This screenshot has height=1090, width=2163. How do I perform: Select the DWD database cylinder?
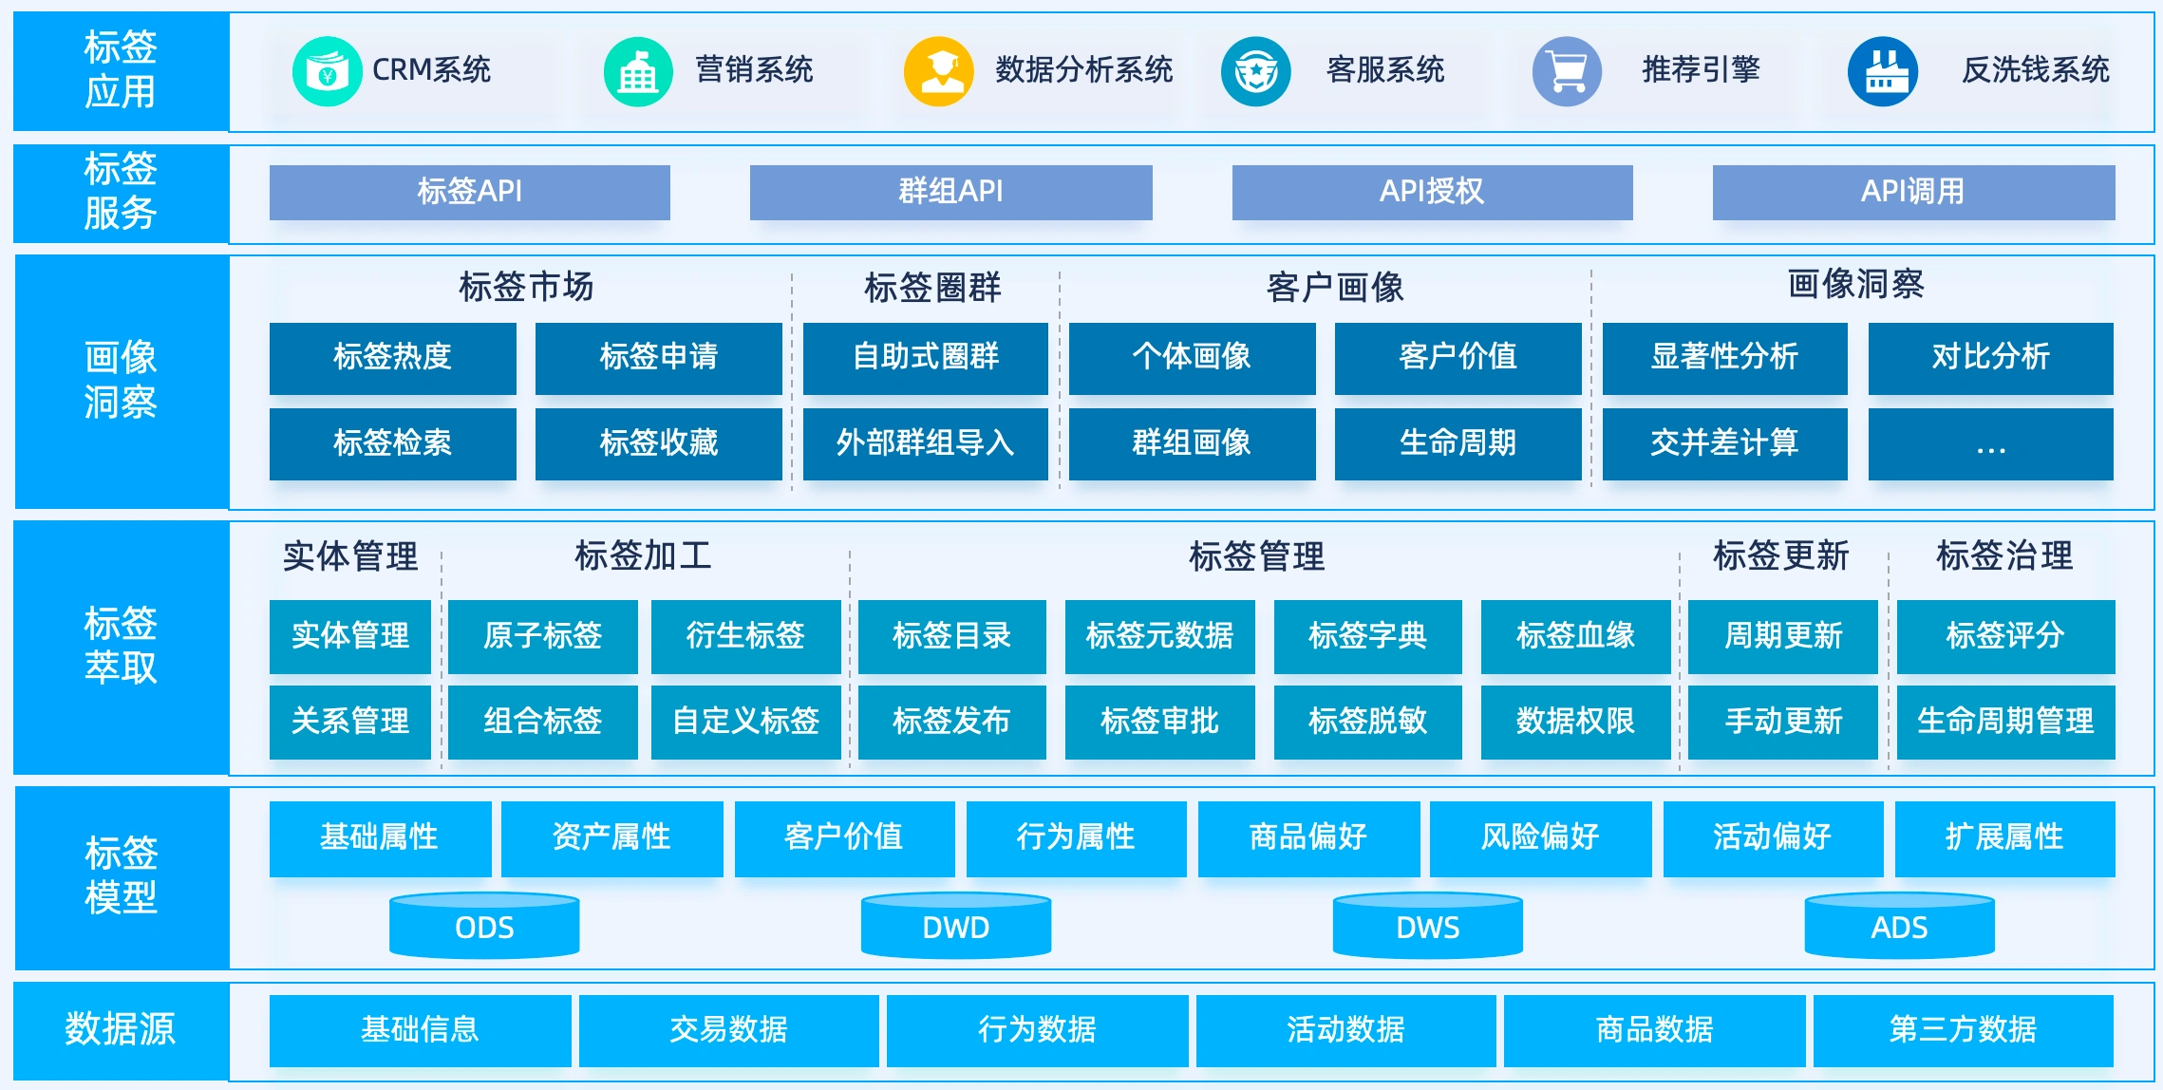[956, 925]
